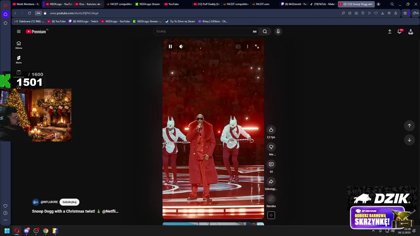Open browser downloads panel
The image size is (420, 236).
coord(383,13)
